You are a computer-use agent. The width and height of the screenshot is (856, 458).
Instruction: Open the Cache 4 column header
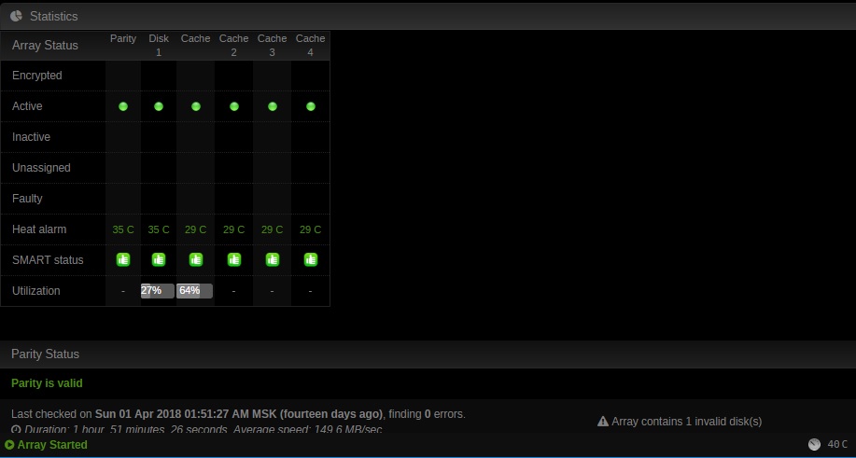coord(310,46)
